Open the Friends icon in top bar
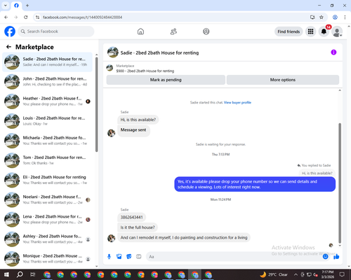Screen dimensions: 351x280 click(173, 31)
